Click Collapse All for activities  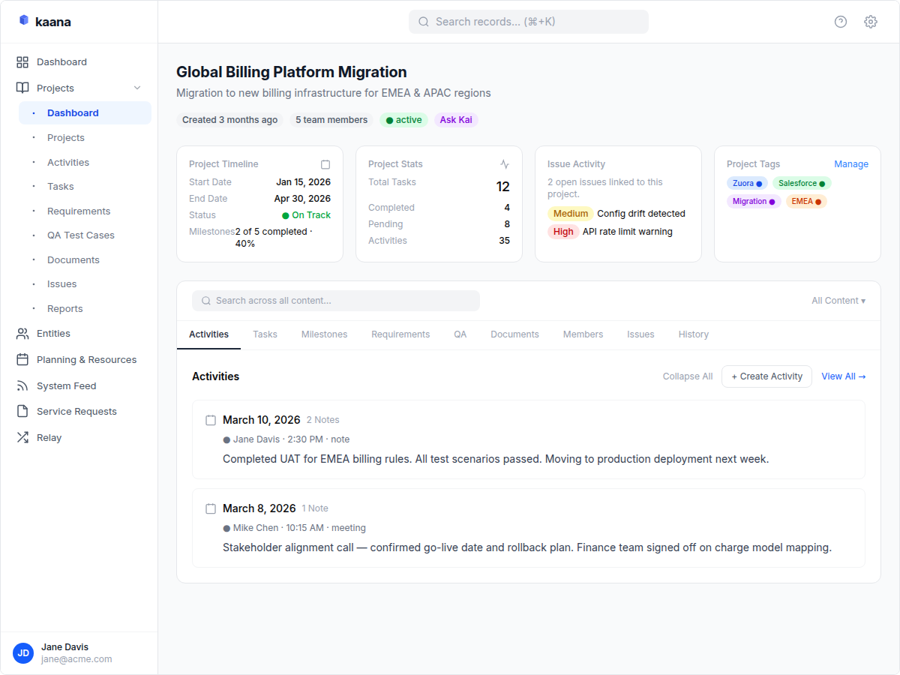point(687,376)
